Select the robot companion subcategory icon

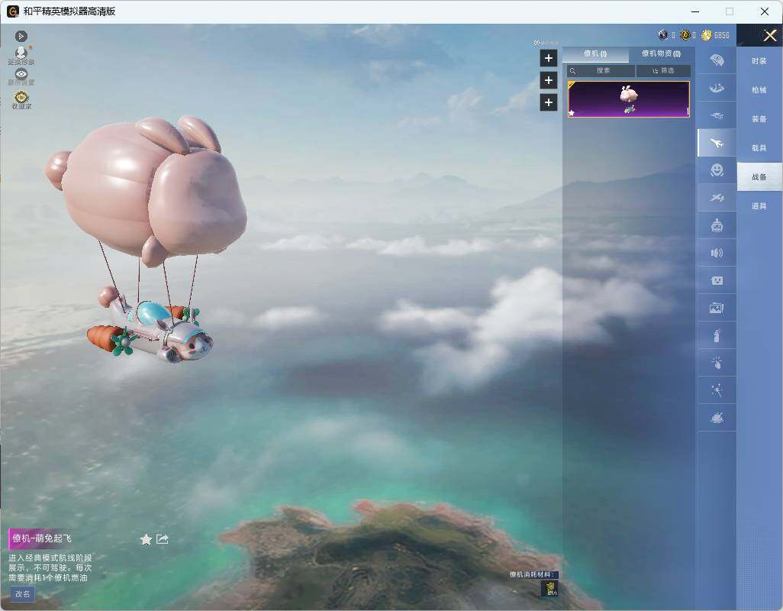click(717, 225)
